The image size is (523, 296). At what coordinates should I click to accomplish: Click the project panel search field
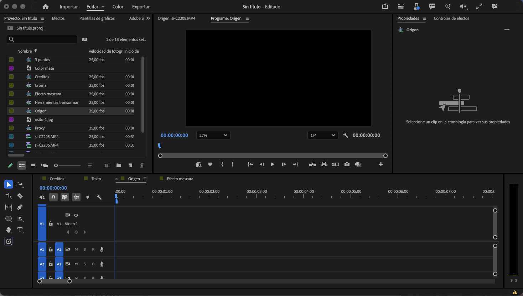pyautogui.click(x=42, y=39)
